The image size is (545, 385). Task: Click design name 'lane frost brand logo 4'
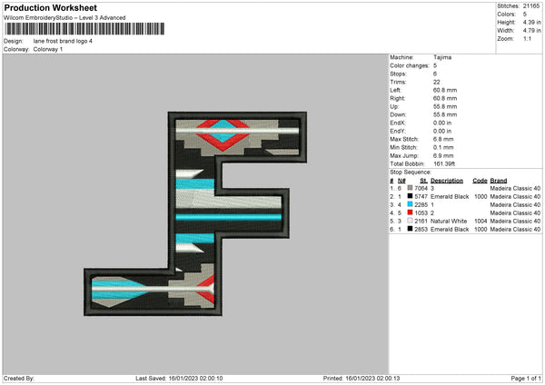[63, 41]
